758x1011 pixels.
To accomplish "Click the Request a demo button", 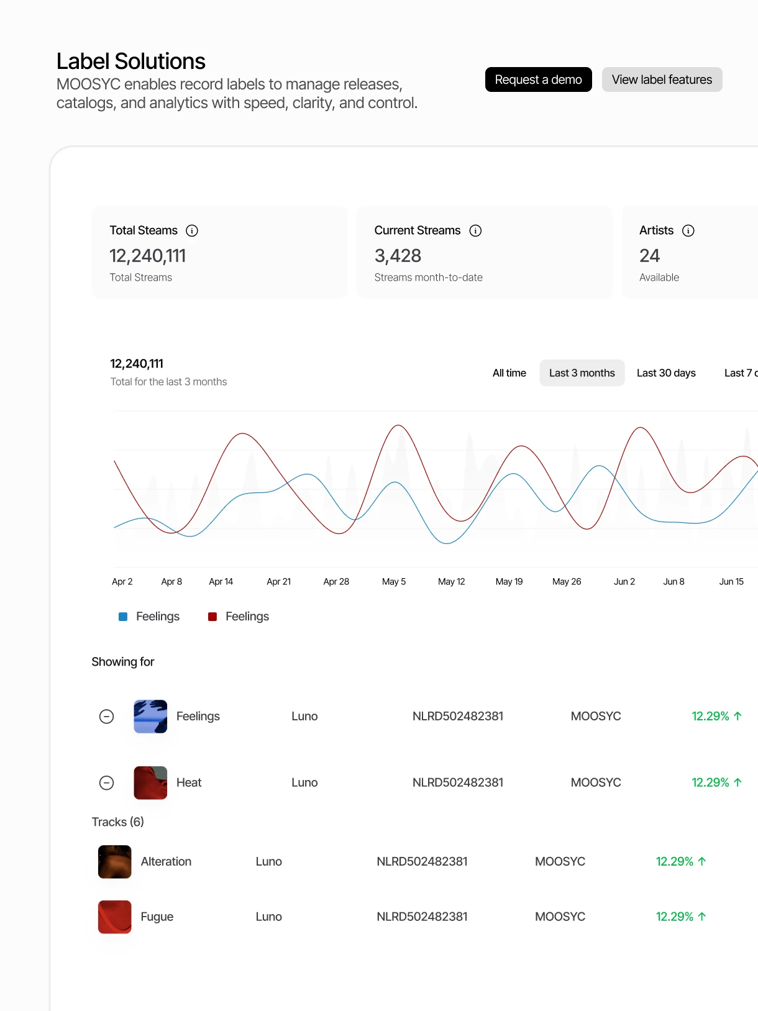I will (538, 79).
